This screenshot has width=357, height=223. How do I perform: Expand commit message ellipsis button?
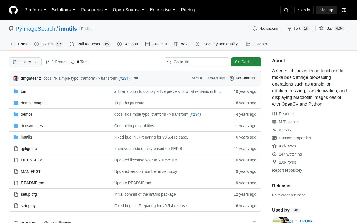pos(136,78)
